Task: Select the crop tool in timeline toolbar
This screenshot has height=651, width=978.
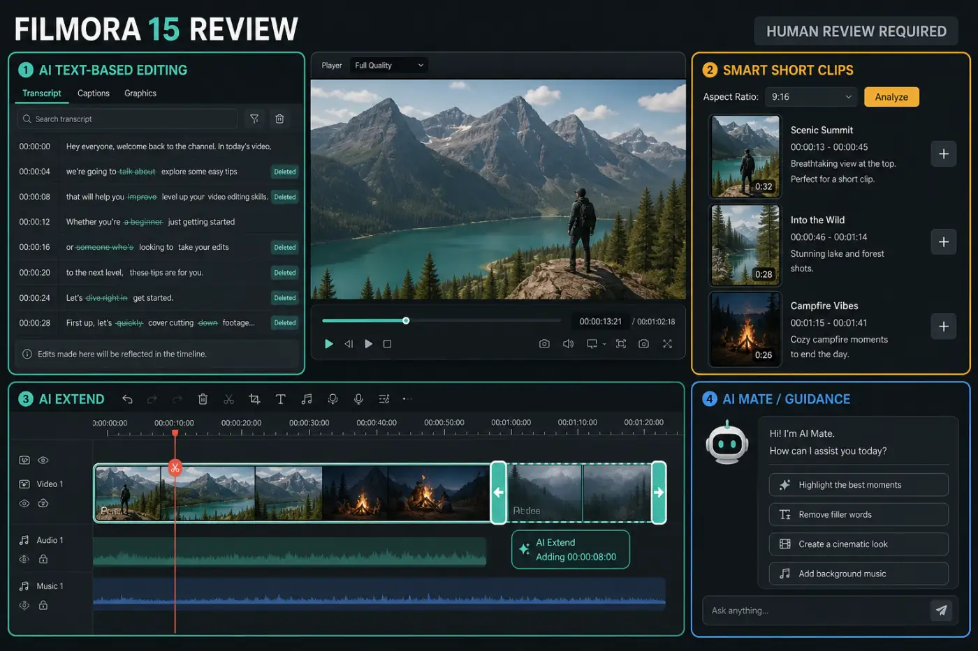Action: tap(254, 399)
